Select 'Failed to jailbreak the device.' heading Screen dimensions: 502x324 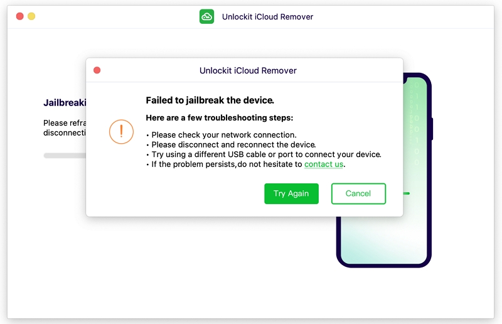210,100
